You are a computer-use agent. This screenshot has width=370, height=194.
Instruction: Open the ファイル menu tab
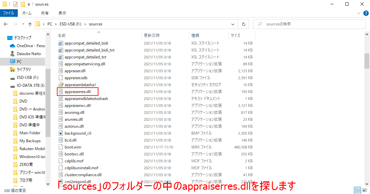pos(9,13)
